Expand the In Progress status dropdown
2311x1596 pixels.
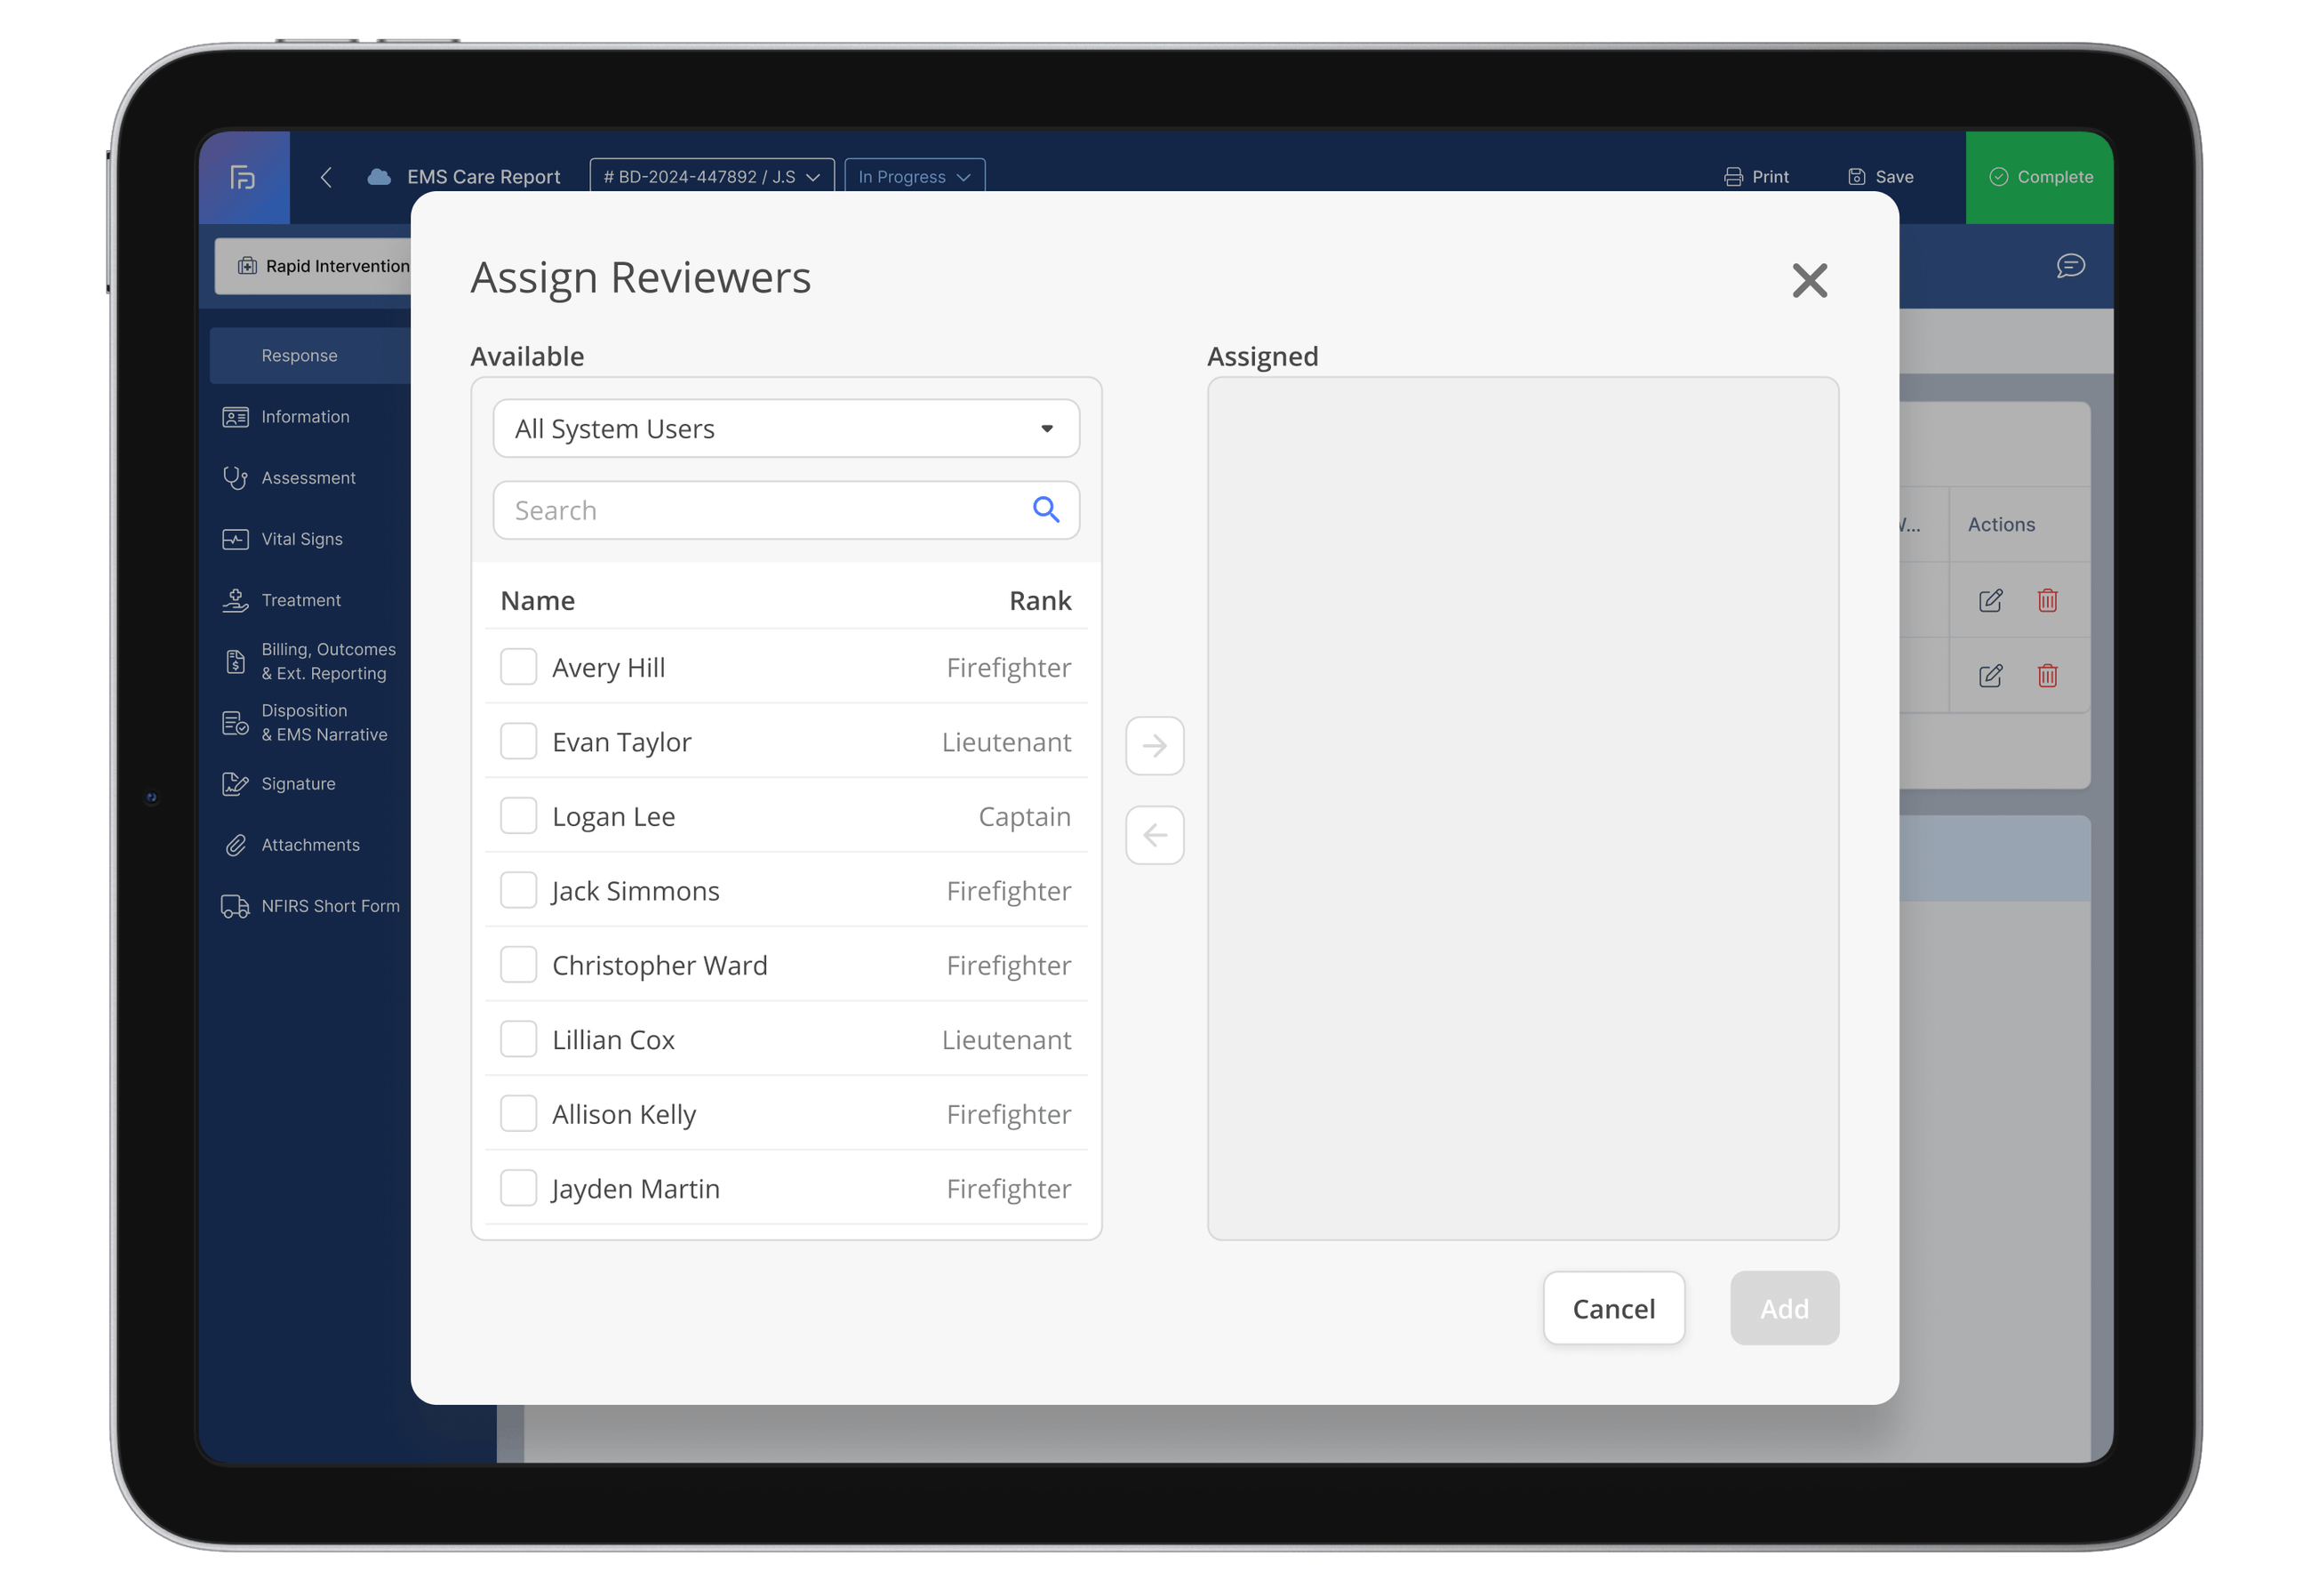tap(913, 176)
